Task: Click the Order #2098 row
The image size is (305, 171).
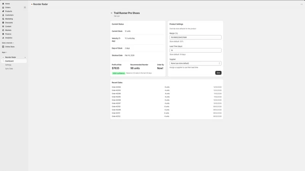Action: click(x=167, y=100)
